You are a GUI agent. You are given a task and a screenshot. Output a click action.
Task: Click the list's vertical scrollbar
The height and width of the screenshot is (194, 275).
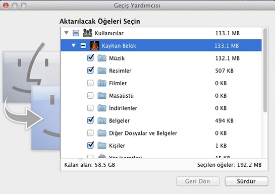[265, 70]
